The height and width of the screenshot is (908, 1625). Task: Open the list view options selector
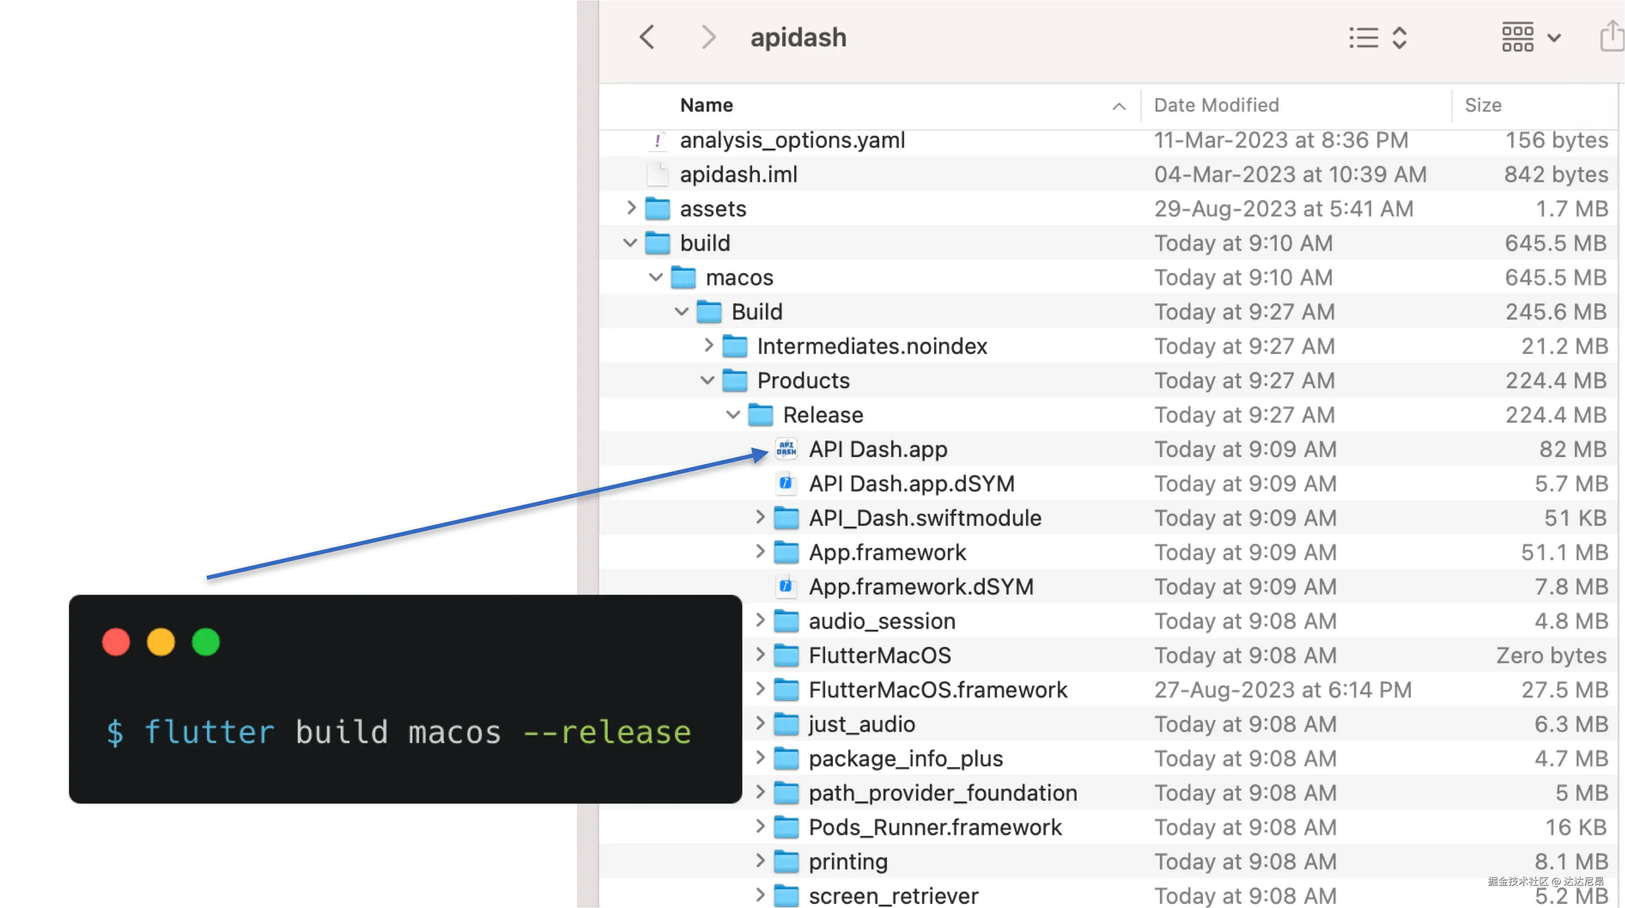tap(1378, 38)
